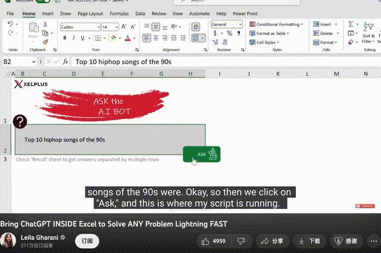Click the Merge & Center icon
The image size is (381, 253).
pos(196,38)
